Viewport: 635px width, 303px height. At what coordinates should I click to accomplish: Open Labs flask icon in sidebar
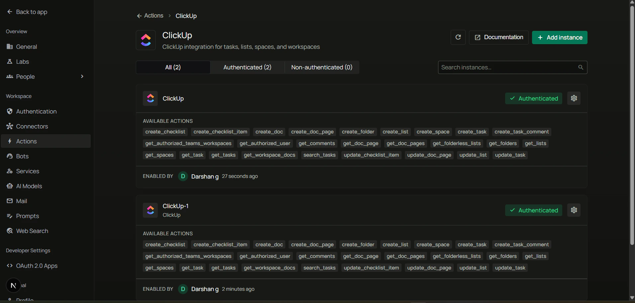click(10, 61)
